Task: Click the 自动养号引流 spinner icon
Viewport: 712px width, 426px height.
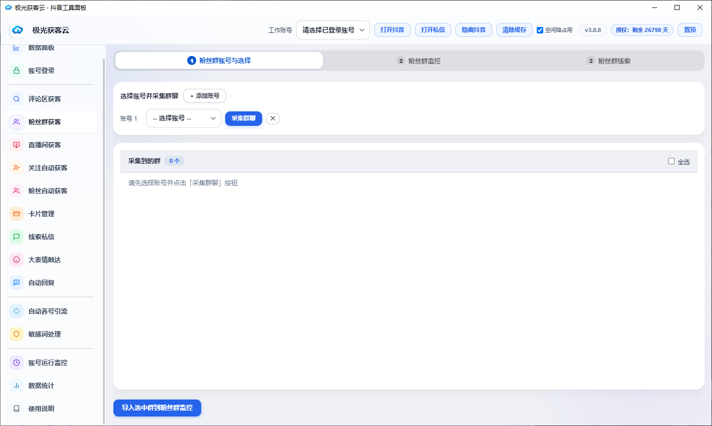Action: pos(16,311)
